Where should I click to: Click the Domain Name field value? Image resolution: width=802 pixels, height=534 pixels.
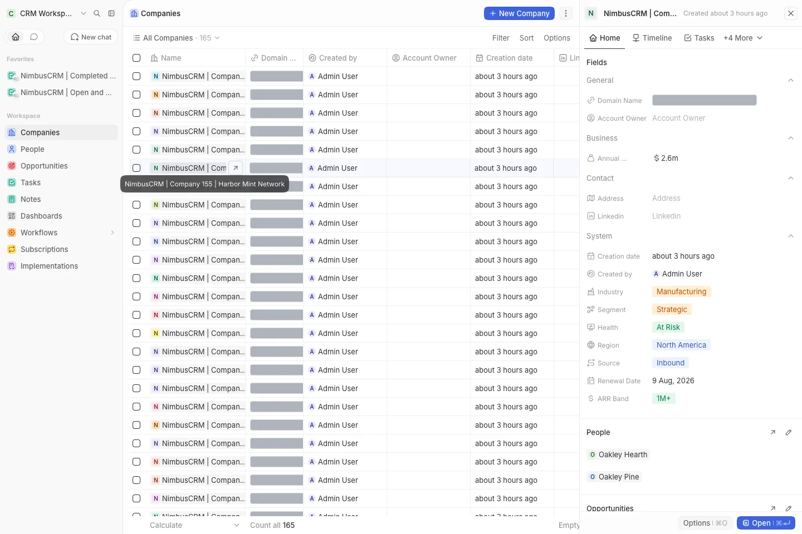(705, 100)
